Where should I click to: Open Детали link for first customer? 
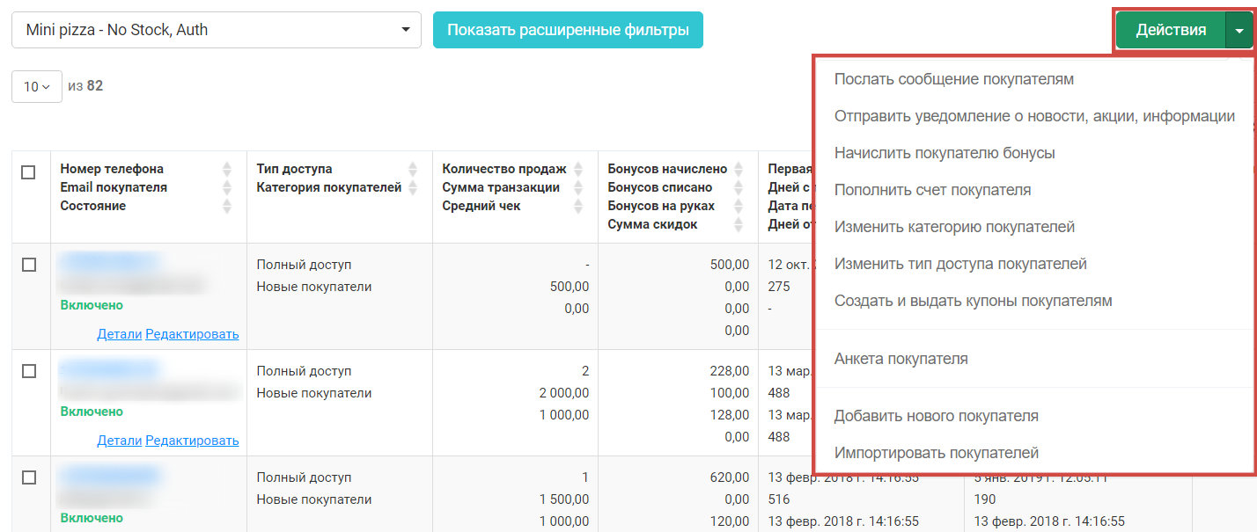point(119,334)
